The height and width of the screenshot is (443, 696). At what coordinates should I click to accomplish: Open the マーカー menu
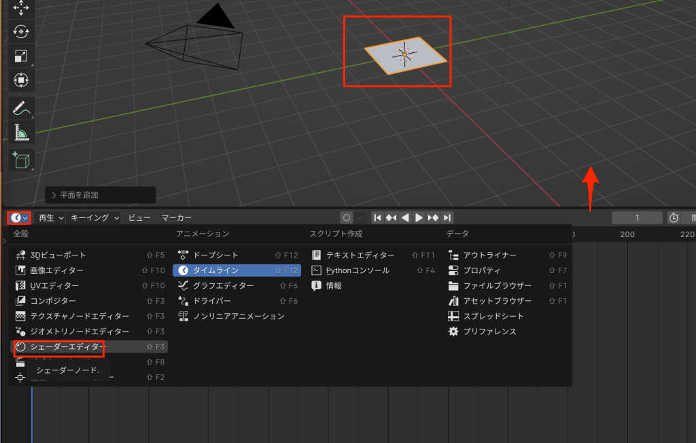(x=176, y=217)
